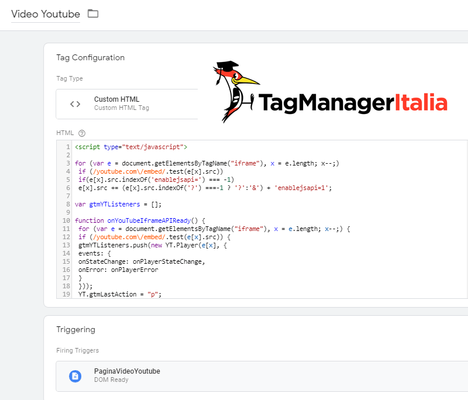
Task: Open the HTML help question mark icon
Action: click(x=82, y=133)
